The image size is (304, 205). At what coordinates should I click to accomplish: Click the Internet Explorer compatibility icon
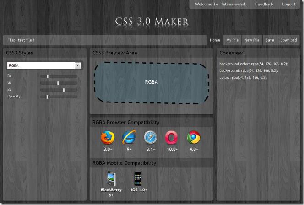point(129,137)
